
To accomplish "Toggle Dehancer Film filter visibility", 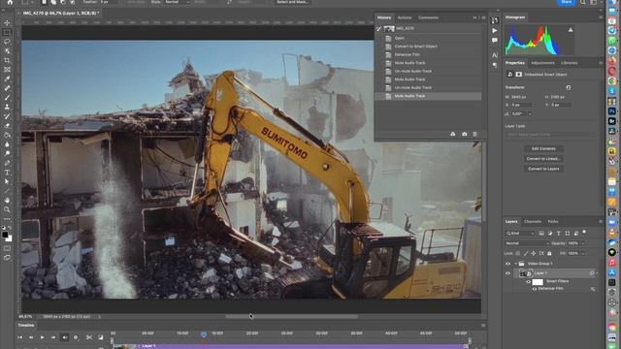I will click(x=535, y=289).
